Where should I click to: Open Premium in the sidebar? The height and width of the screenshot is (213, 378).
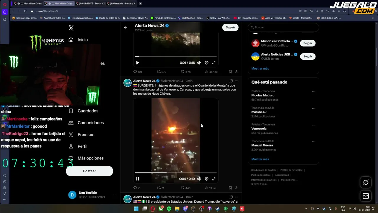point(81,134)
